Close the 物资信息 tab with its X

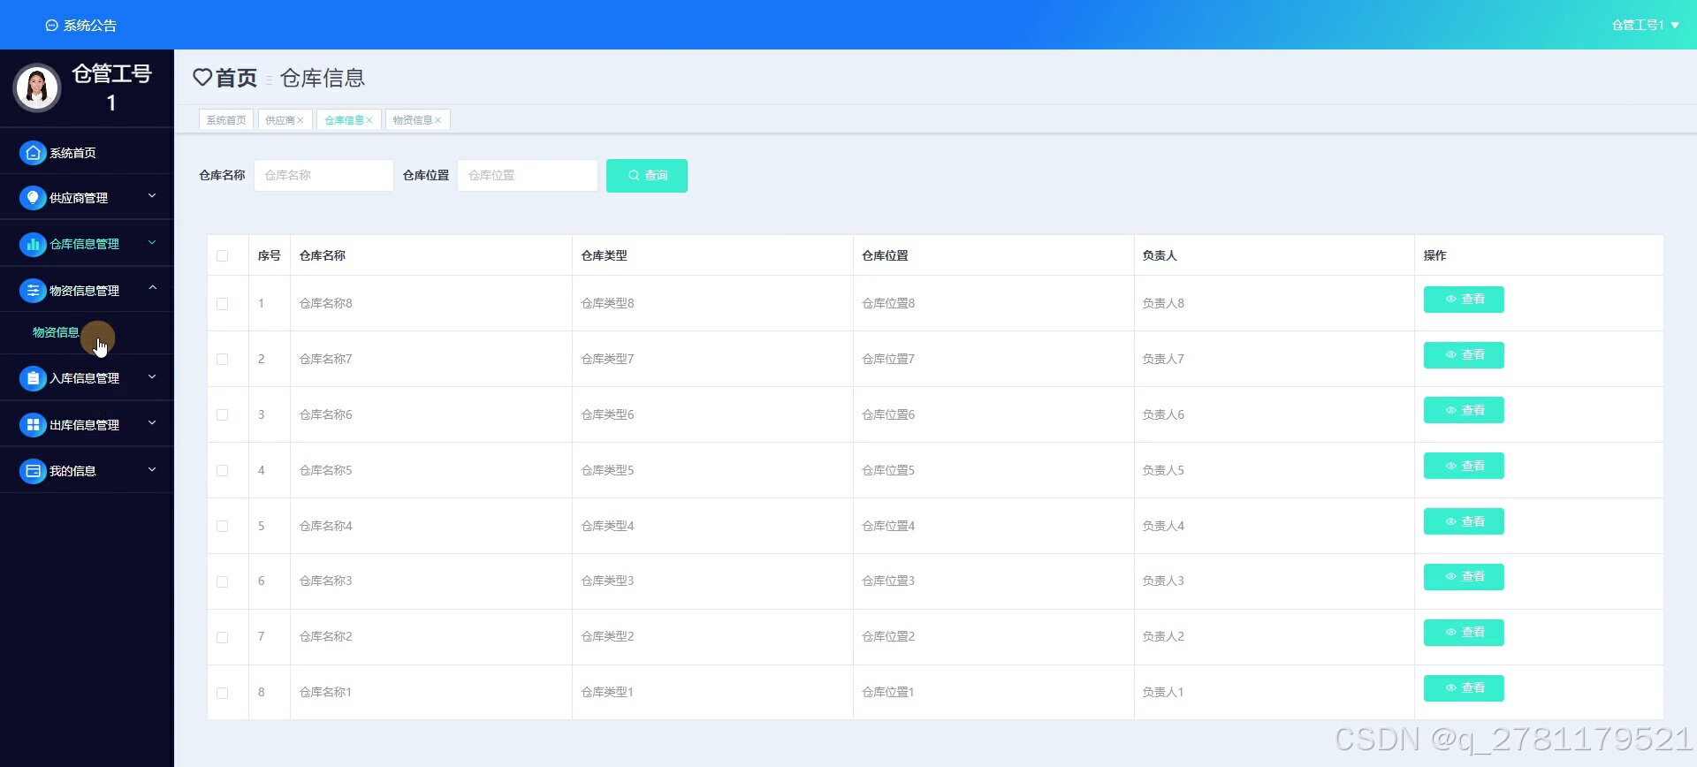pos(438,120)
